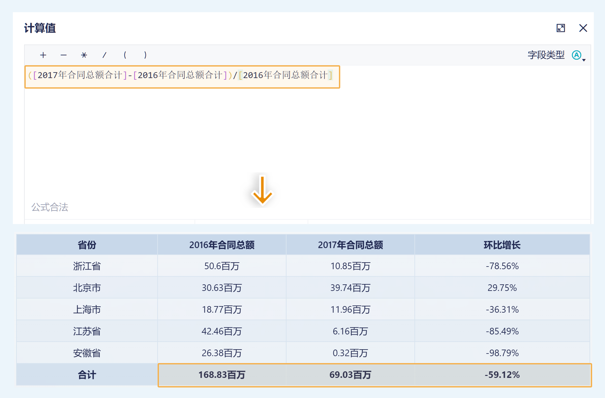Select the 上海市 row label
This screenshot has width=605, height=398.
(87, 309)
